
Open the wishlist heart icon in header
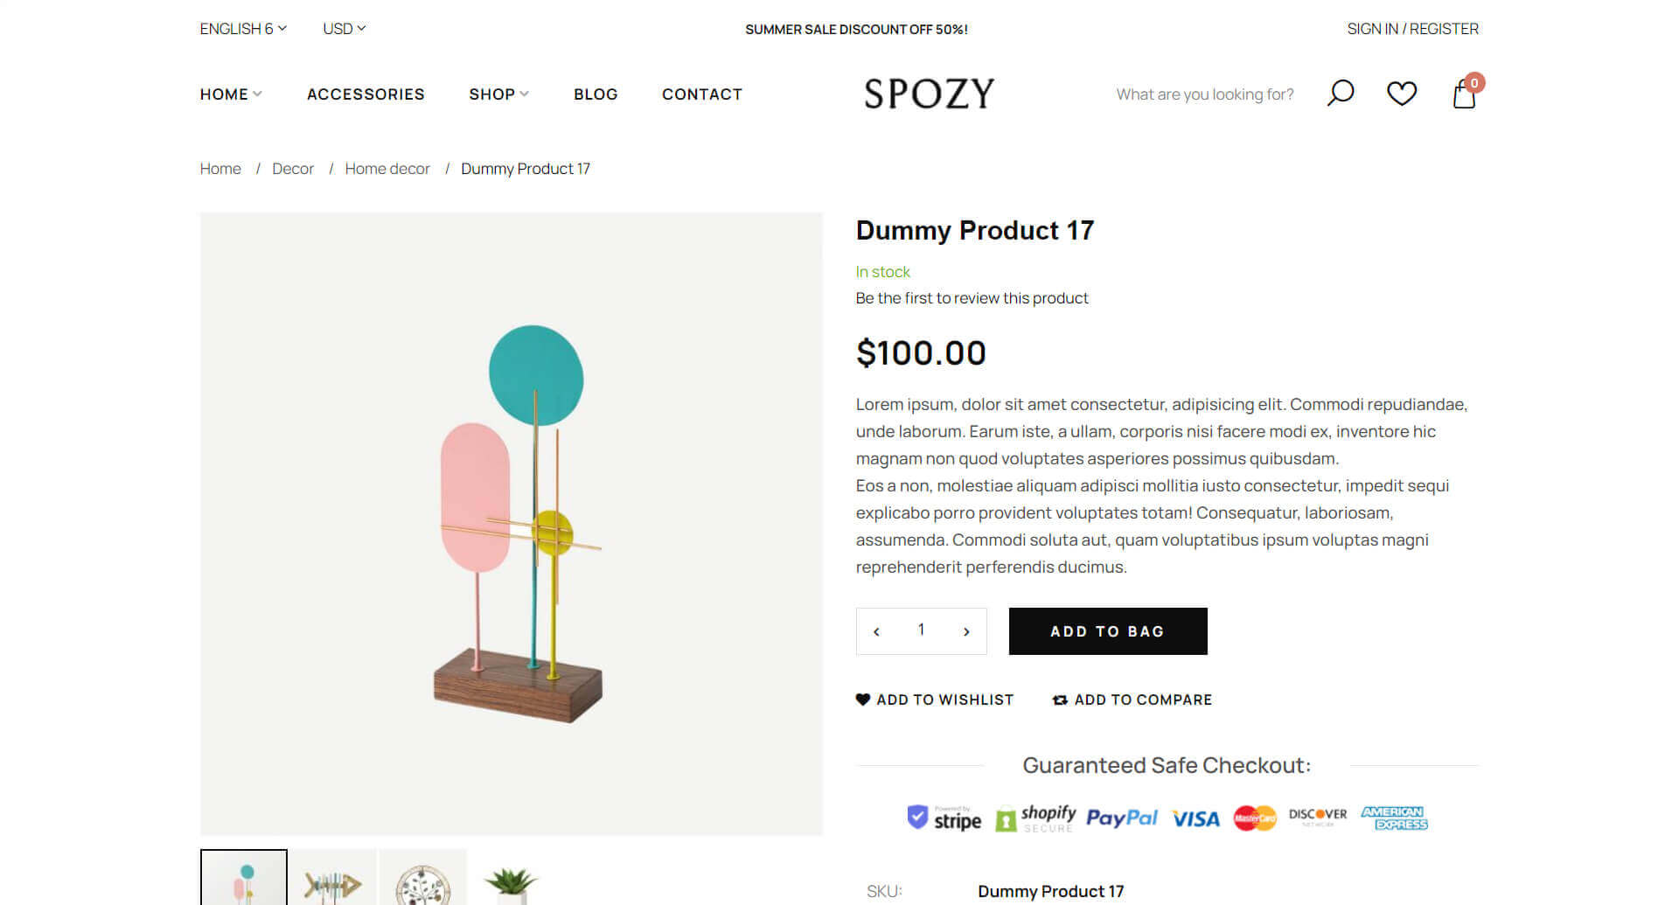pyautogui.click(x=1401, y=94)
